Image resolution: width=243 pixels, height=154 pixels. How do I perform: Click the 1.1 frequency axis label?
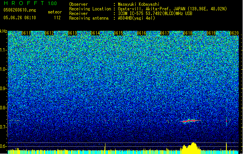pyautogui.click(x=3, y=50)
